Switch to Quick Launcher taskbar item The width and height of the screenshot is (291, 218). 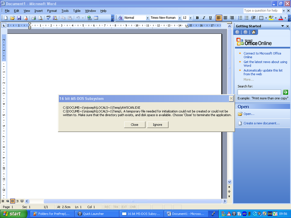click(97, 214)
